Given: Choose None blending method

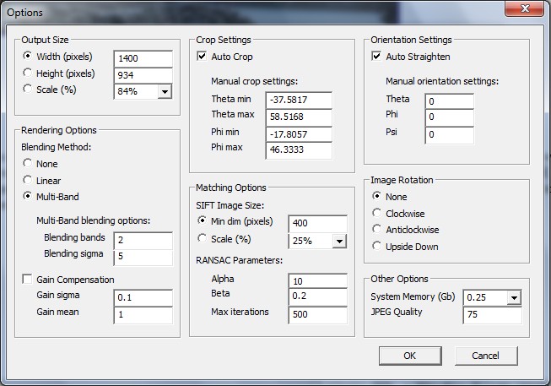Looking at the screenshot, I should (x=27, y=163).
